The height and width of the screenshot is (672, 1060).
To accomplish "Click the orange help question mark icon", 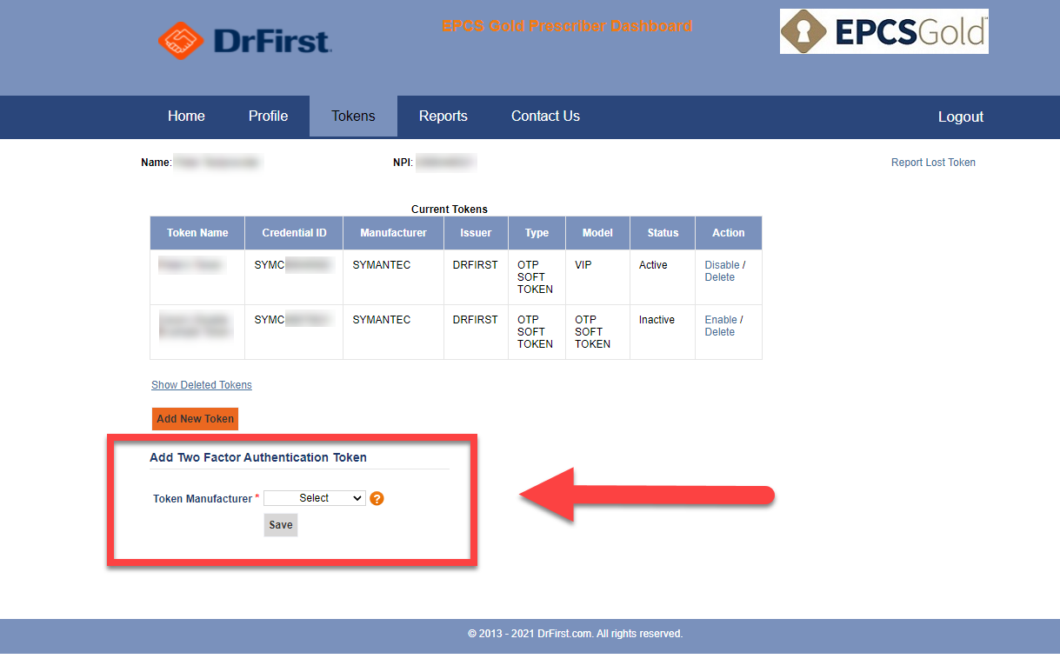I will pyautogui.click(x=377, y=498).
